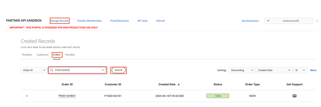Click the envelope Get Support icon
Screen dimensions: 321x107
click(294, 96)
